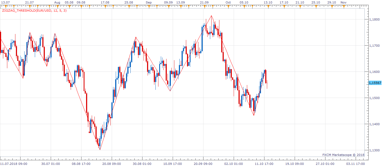Viewport: 384px width, 167px height.
Task: Select the 05.10 date on top axis
Action: tap(244, 2)
